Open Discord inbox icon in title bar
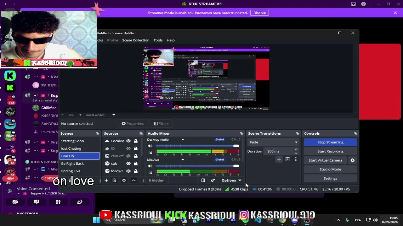 click(x=354, y=4)
